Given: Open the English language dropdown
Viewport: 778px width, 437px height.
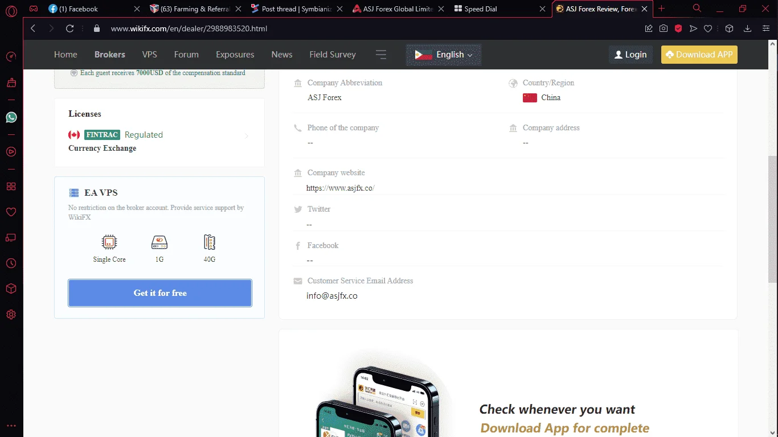Looking at the screenshot, I should tap(444, 55).
